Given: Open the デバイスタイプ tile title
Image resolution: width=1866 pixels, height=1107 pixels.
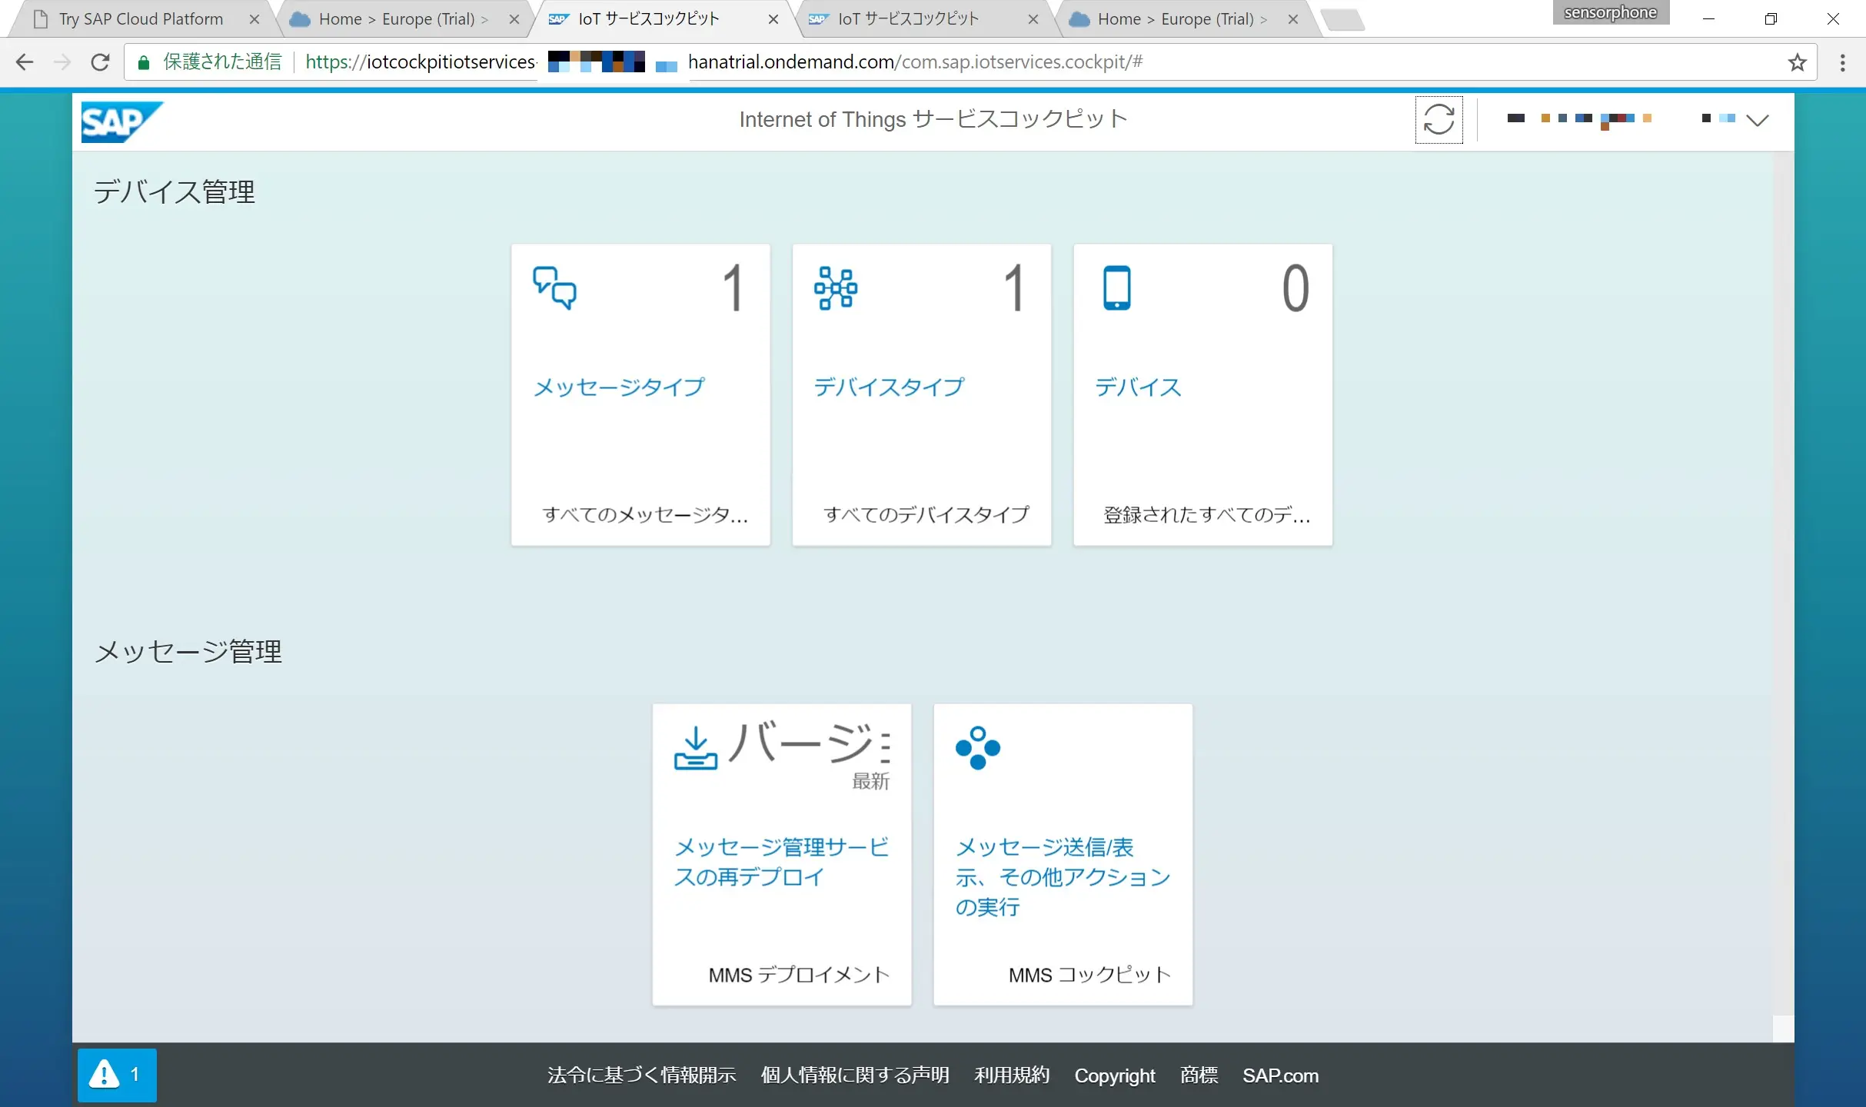Looking at the screenshot, I should tap(889, 387).
